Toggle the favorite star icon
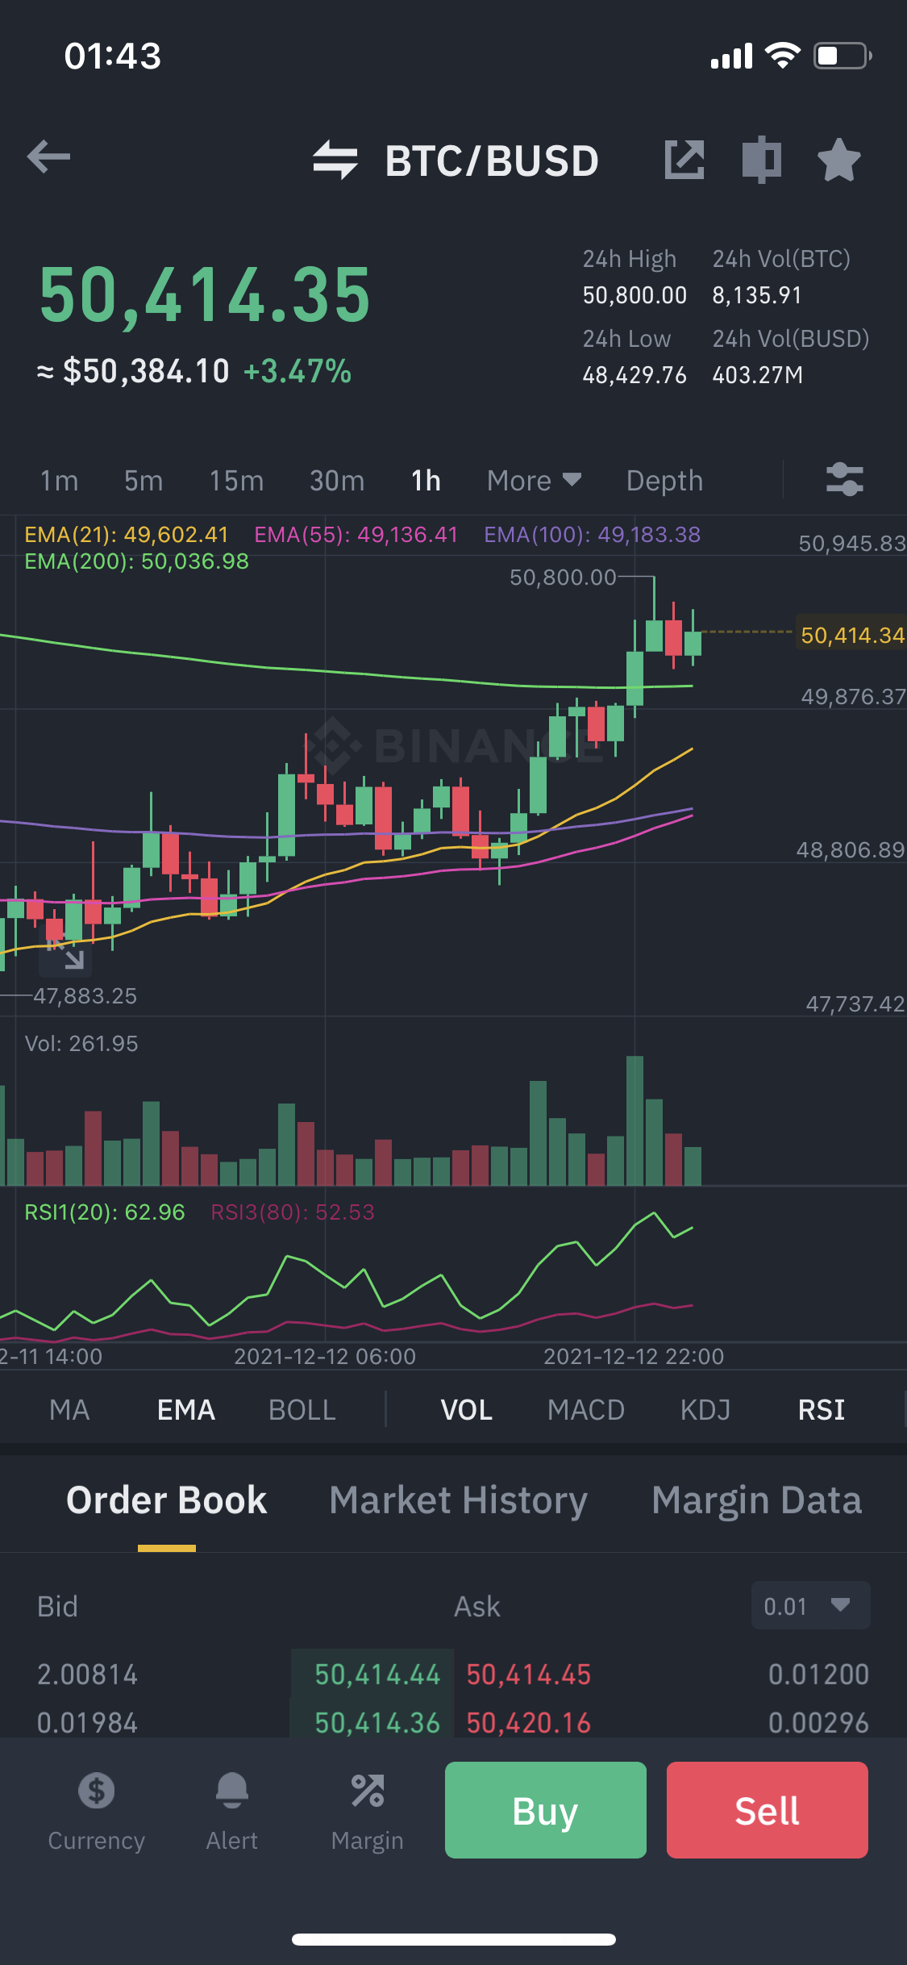The image size is (907, 1965). [839, 159]
